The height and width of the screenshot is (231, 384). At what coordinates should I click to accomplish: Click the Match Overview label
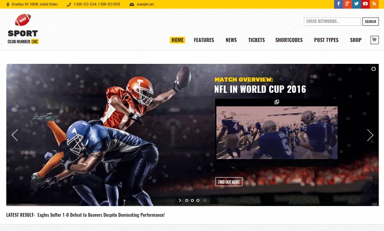click(x=243, y=80)
